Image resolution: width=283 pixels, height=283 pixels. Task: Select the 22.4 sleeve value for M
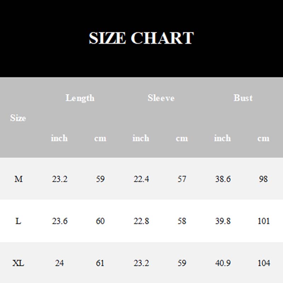point(141,179)
